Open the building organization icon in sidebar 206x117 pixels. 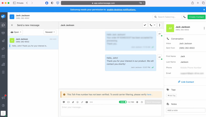click(3, 72)
